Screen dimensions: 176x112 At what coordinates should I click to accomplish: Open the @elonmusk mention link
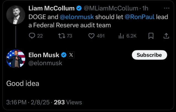pyautogui.click(x=77, y=17)
